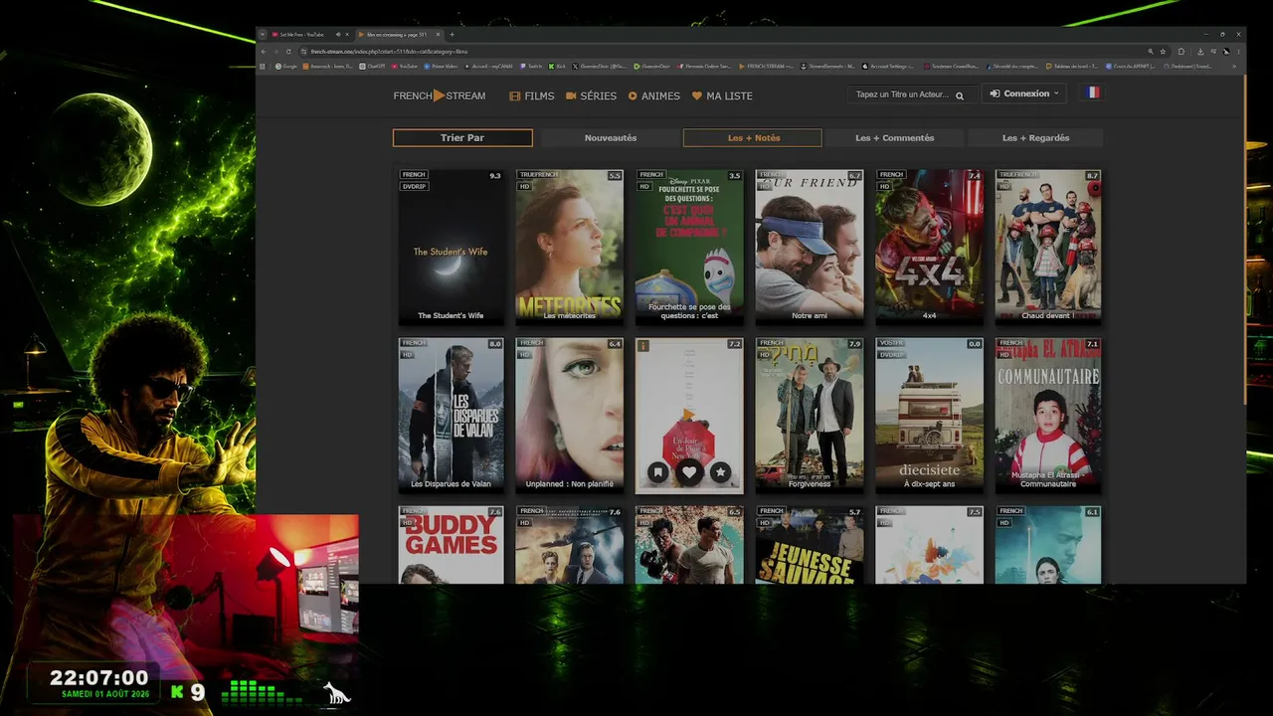Viewport: 1273px width, 716px height.
Task: Click the magnifier search icon on the site
Action: coord(960,95)
